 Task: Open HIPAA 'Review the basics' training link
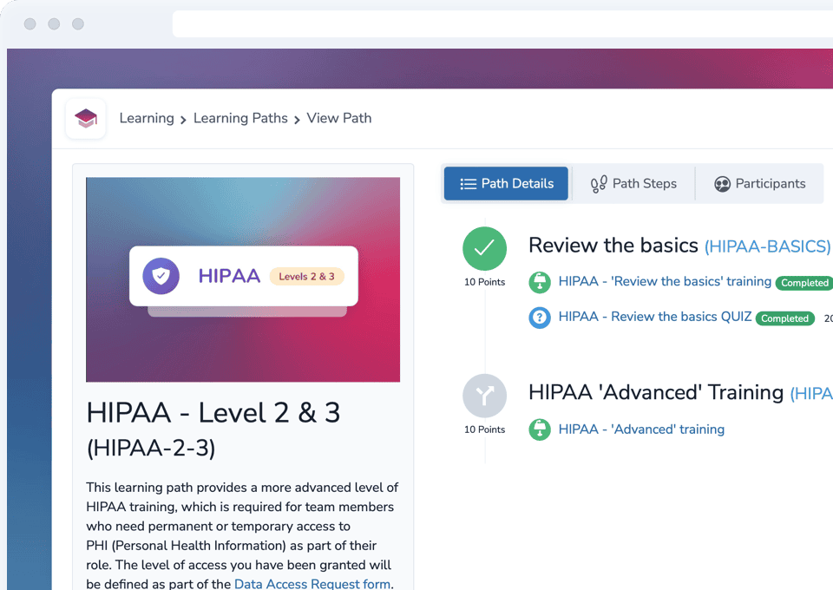point(665,281)
